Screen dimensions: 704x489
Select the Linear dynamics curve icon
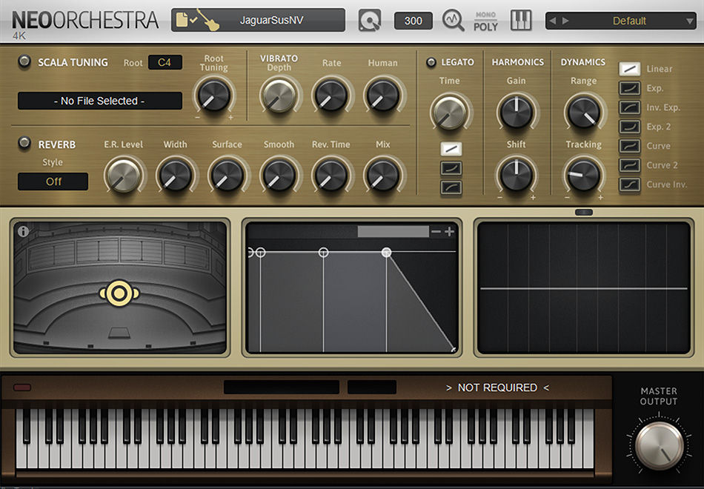629,69
